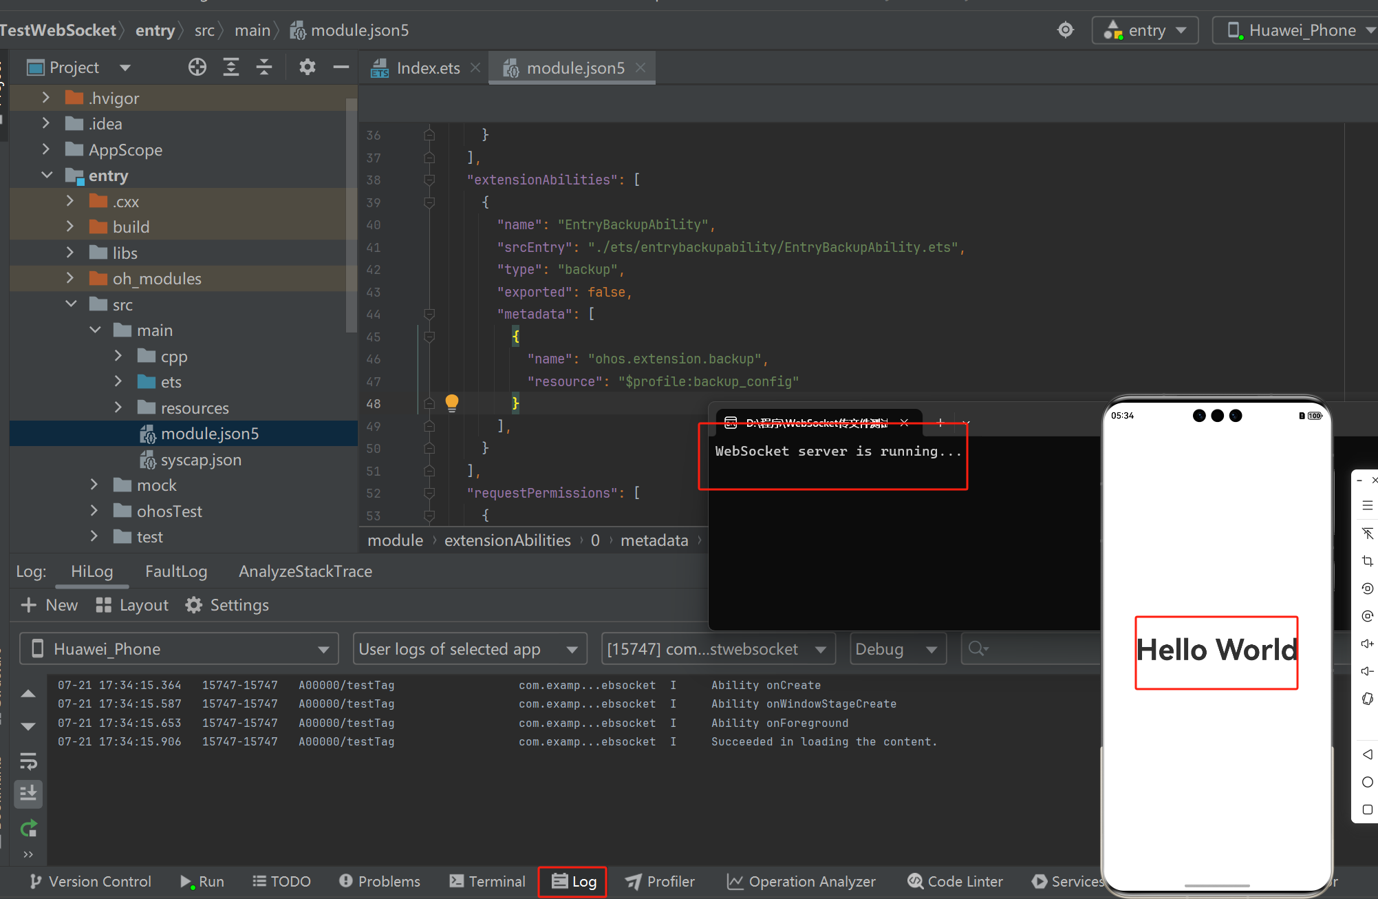Screen dimensions: 1378x899
Task: Click the green restart log icon
Action: [28, 828]
